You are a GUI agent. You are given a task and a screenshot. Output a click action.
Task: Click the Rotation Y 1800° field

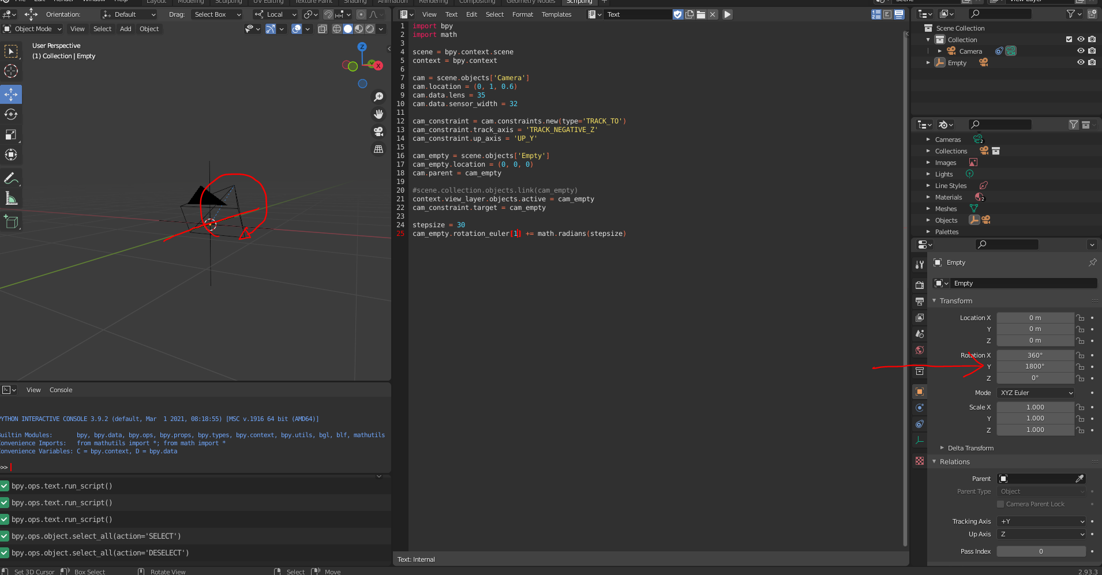[1035, 367]
